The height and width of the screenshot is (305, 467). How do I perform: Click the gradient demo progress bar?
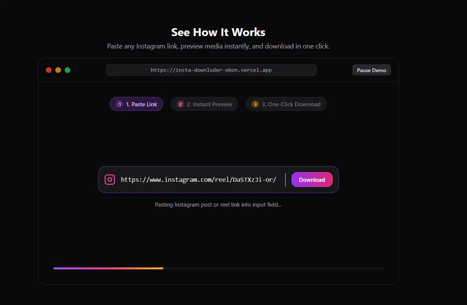click(x=218, y=268)
